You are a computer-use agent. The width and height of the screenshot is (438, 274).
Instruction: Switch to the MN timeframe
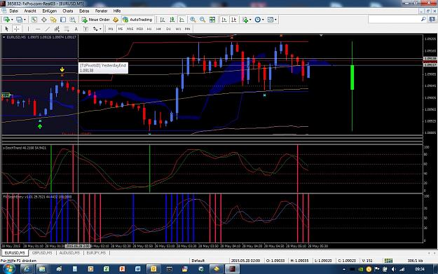[187, 29]
